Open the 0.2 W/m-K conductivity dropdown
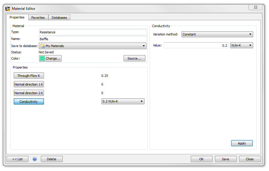 click(123, 101)
